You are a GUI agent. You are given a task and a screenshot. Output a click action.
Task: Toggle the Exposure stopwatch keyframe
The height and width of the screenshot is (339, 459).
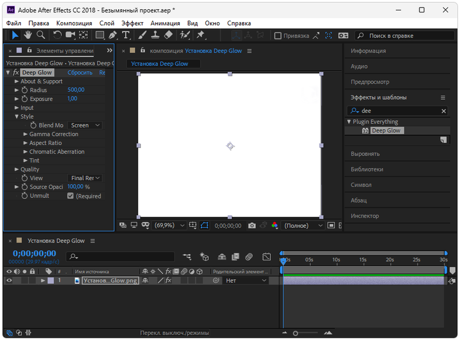coord(25,99)
